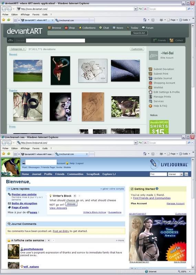Open address bar dropdown in LiveJournal window

135,143
